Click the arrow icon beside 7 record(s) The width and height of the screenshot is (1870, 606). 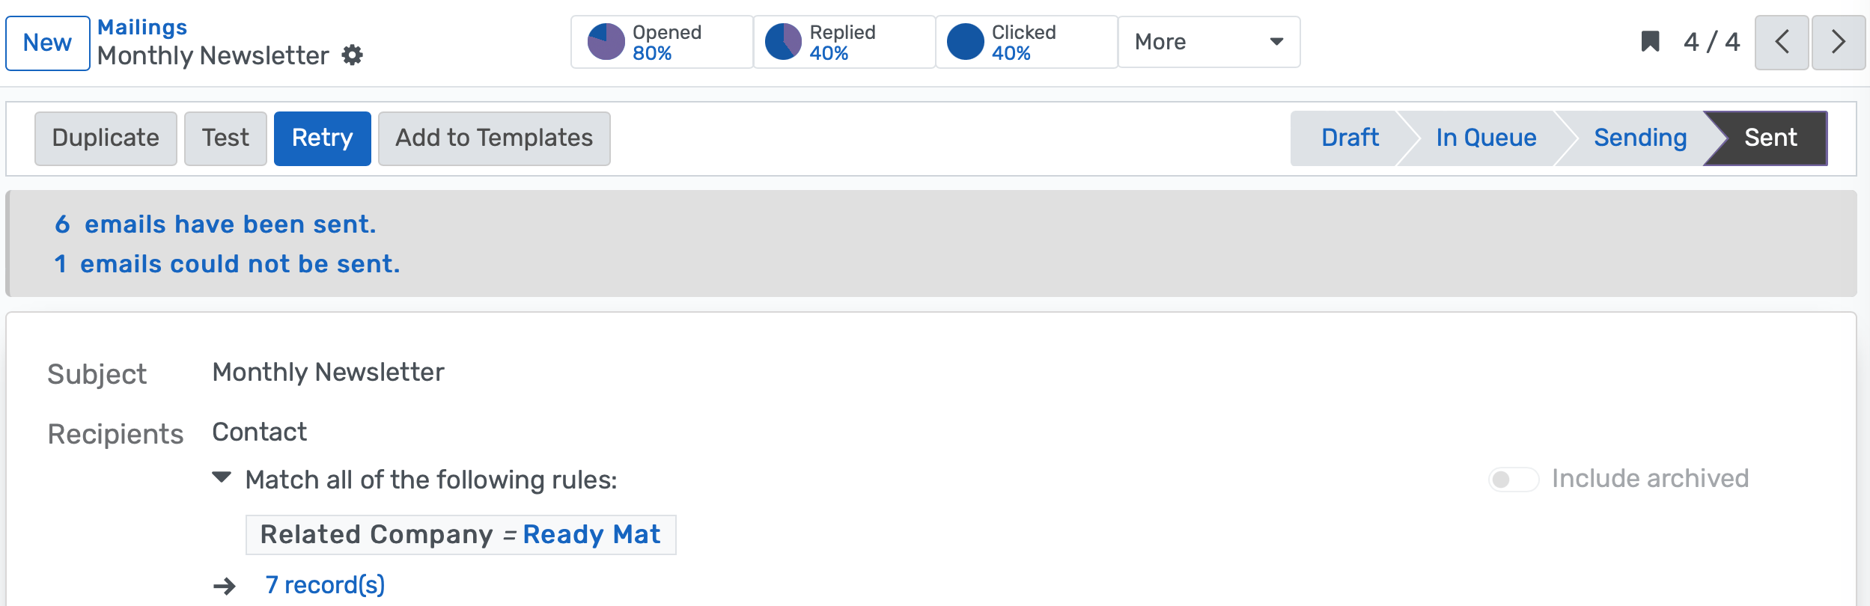(x=225, y=586)
